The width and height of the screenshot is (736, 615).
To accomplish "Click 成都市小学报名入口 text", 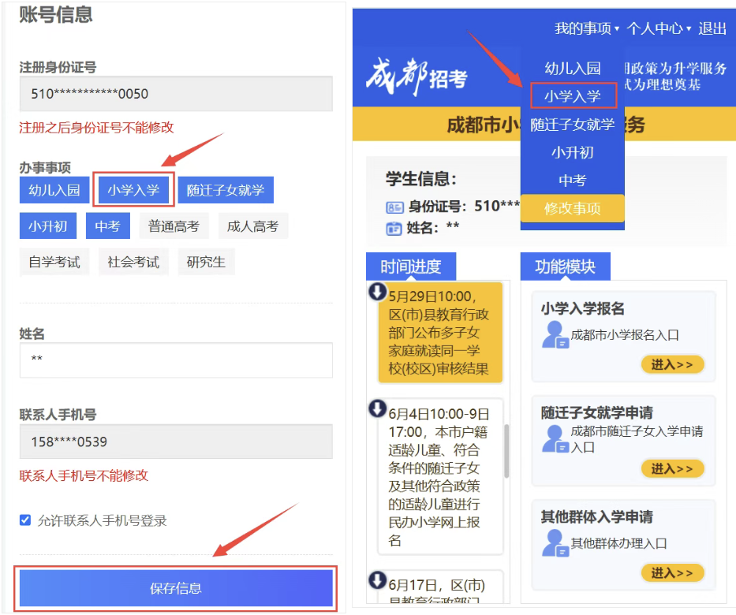I will (x=625, y=335).
